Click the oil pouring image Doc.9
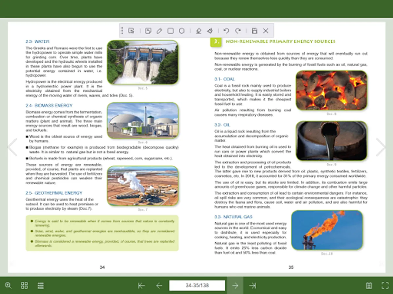Screen dimensions: 393x294 pyautogui.click(x=331, y=141)
